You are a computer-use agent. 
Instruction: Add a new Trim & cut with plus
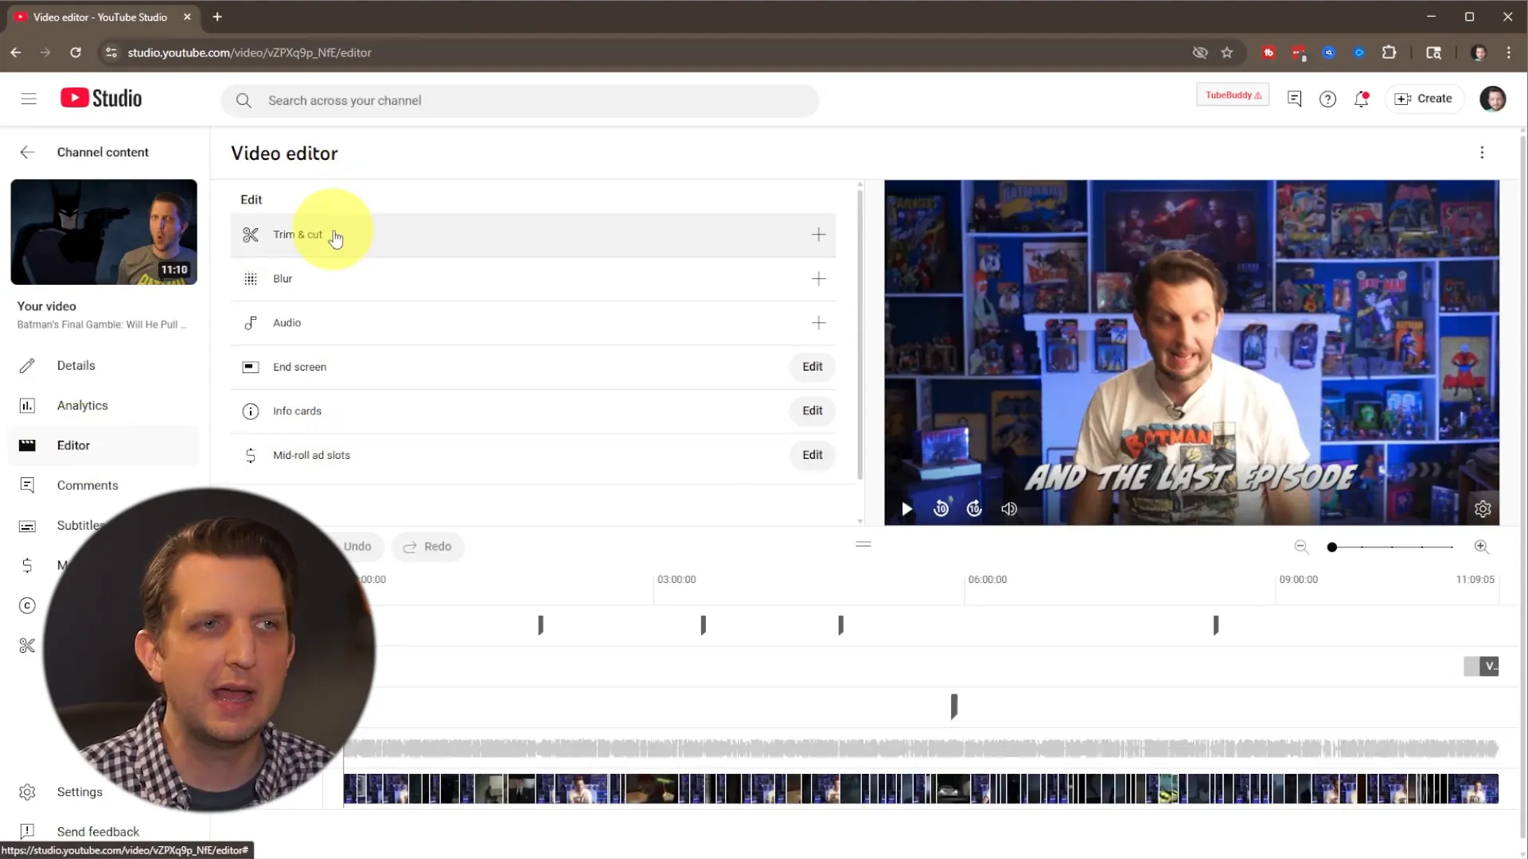[818, 235]
